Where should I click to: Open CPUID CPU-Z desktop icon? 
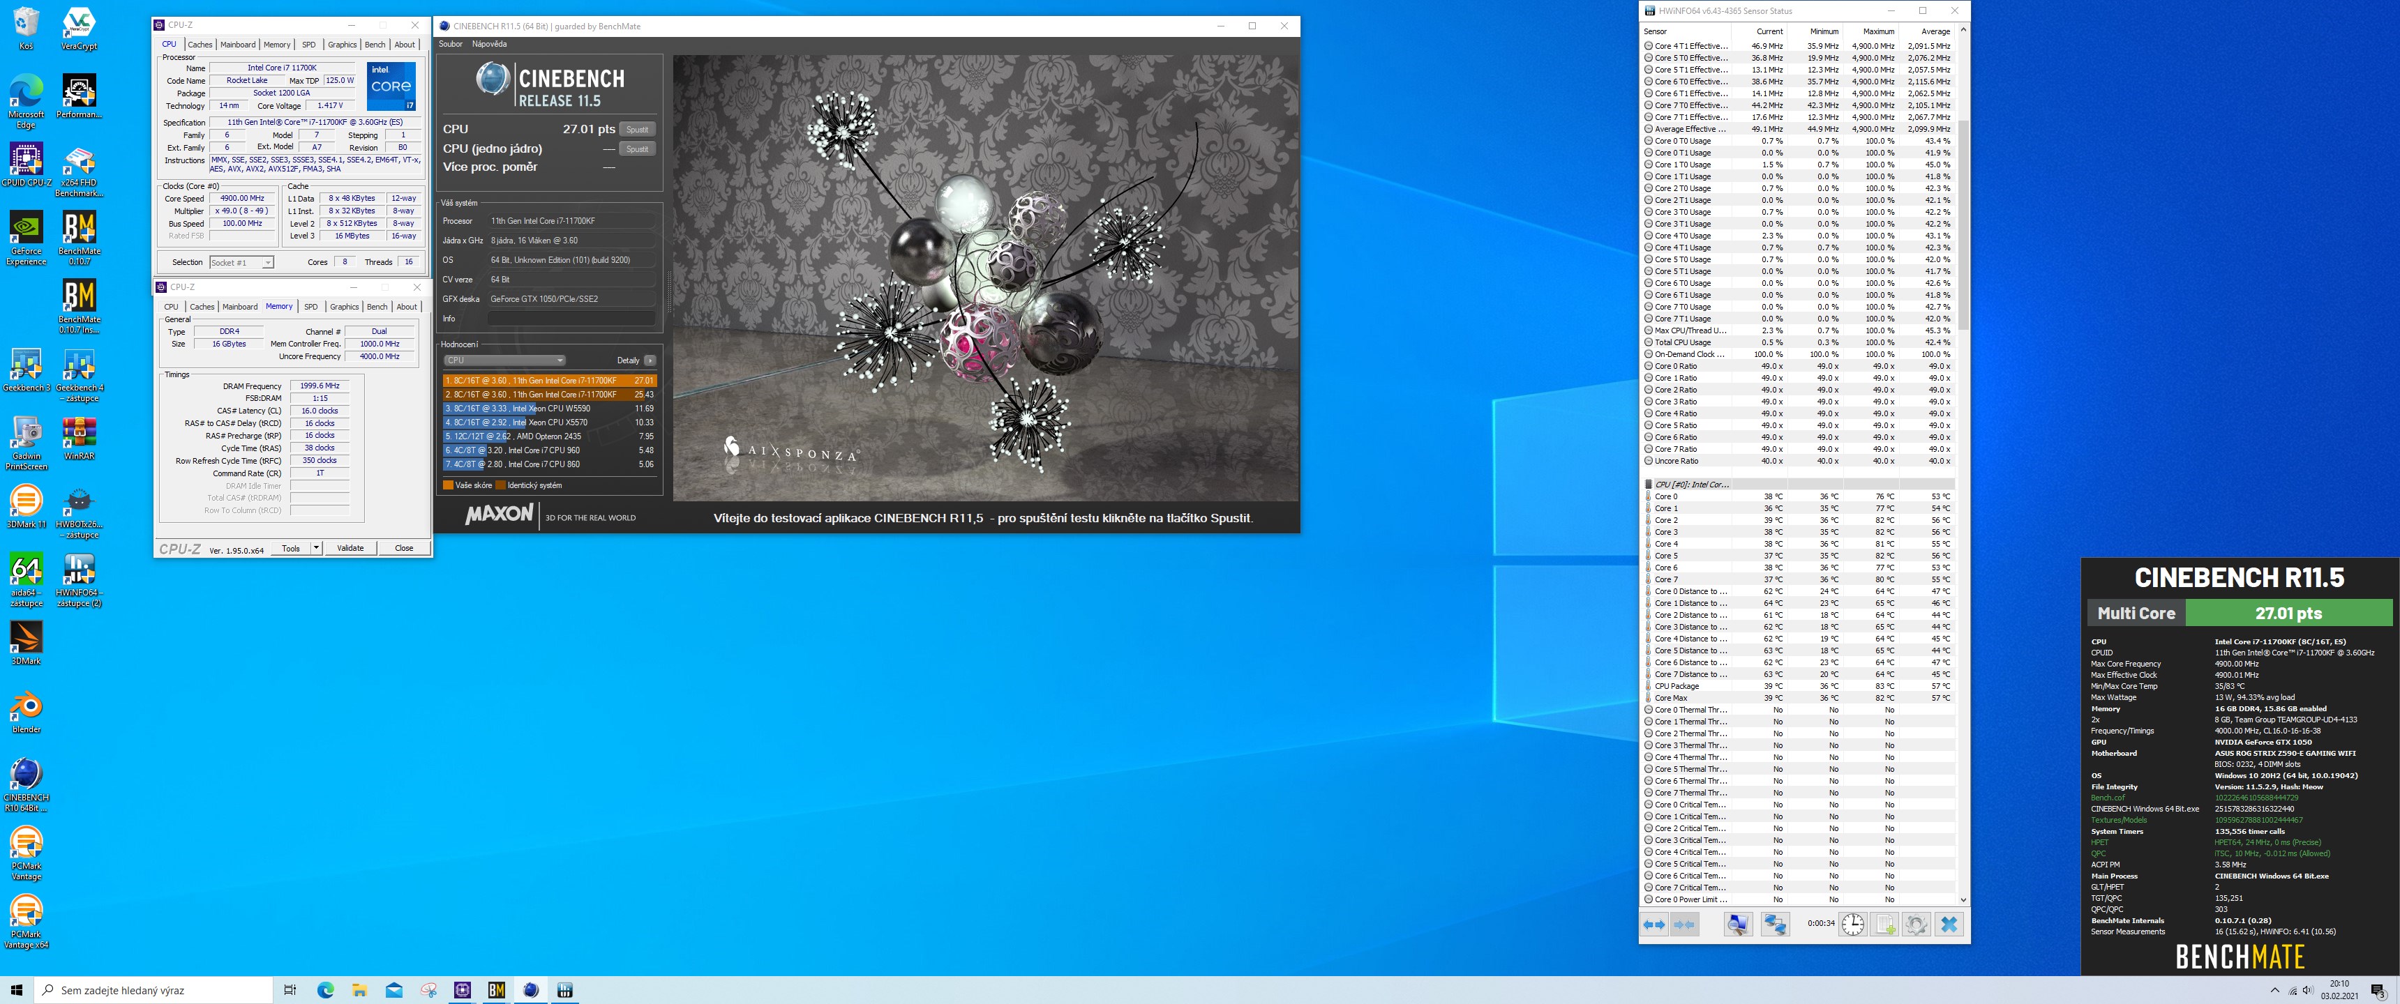point(26,165)
